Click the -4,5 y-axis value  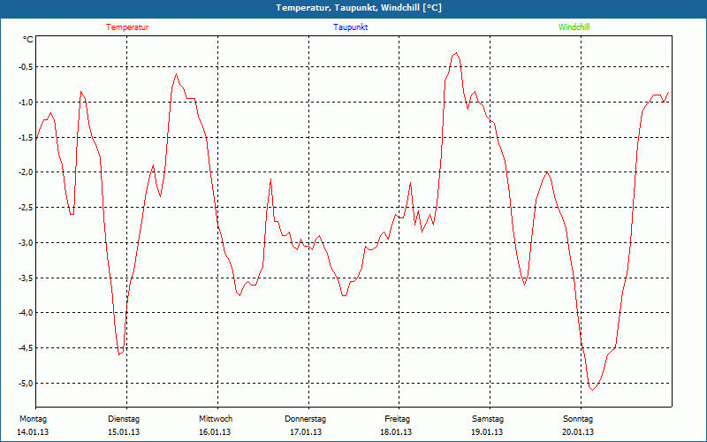[26, 347]
